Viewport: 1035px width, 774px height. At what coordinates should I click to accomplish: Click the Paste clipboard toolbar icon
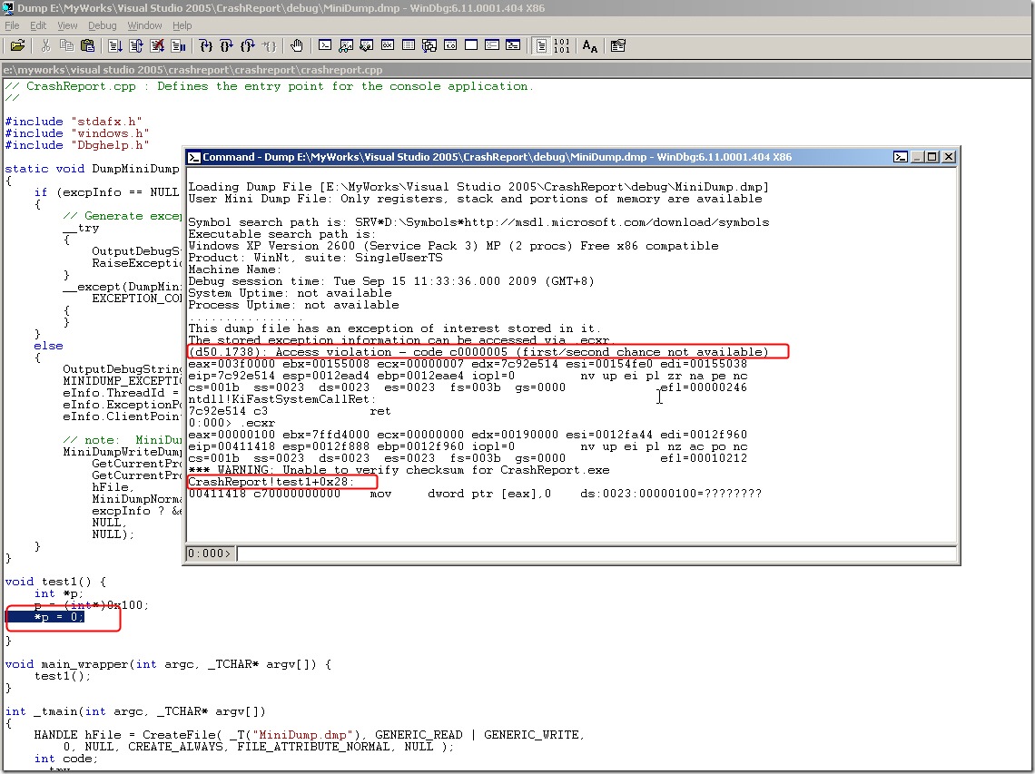[x=87, y=45]
